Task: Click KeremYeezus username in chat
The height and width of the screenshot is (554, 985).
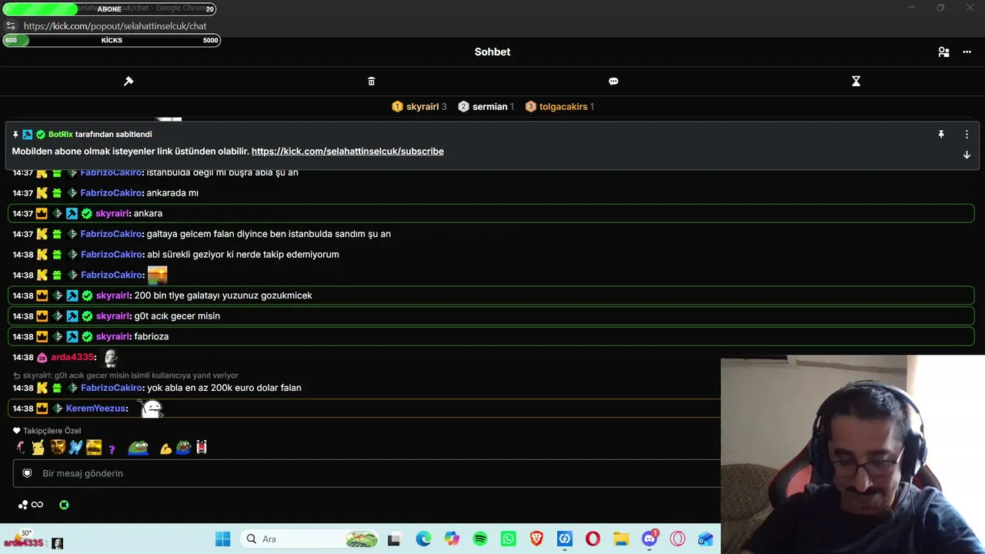Action: tap(95, 409)
